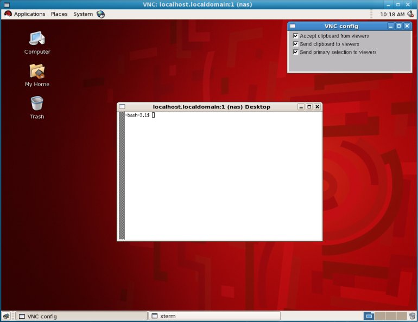Switch to the second workspace in the switcher
The width and height of the screenshot is (418, 322).
point(380,316)
